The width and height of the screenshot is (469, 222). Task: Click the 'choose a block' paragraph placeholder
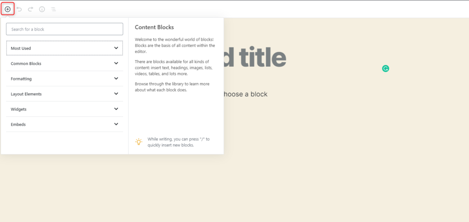coord(244,94)
